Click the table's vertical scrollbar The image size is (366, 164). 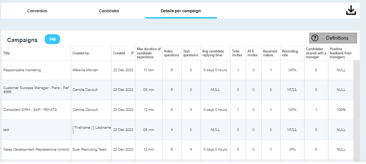point(356,111)
